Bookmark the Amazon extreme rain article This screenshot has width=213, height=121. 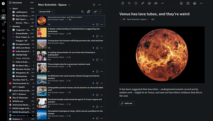97,48
